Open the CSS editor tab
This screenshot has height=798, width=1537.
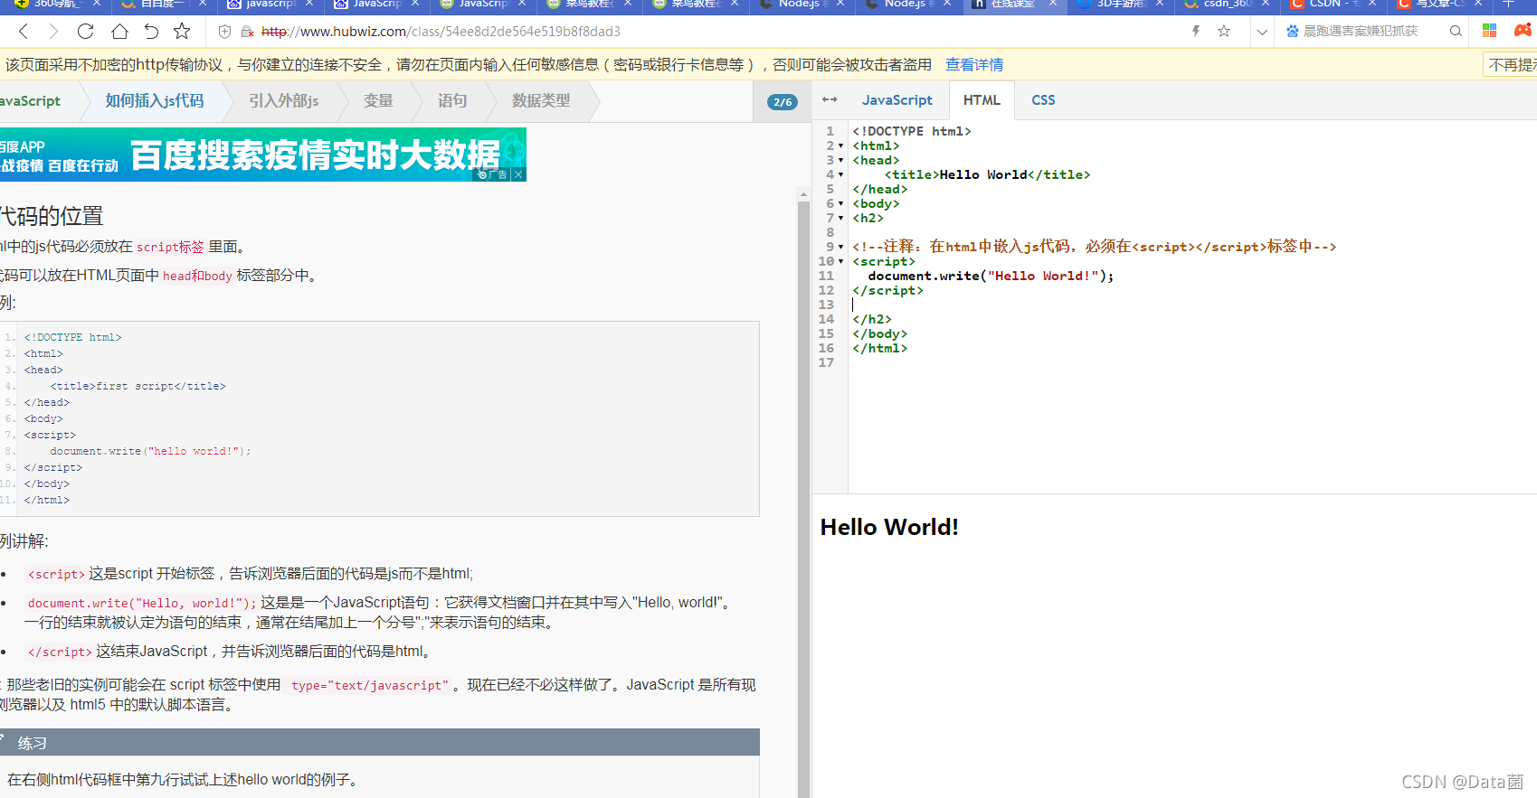tap(1043, 100)
